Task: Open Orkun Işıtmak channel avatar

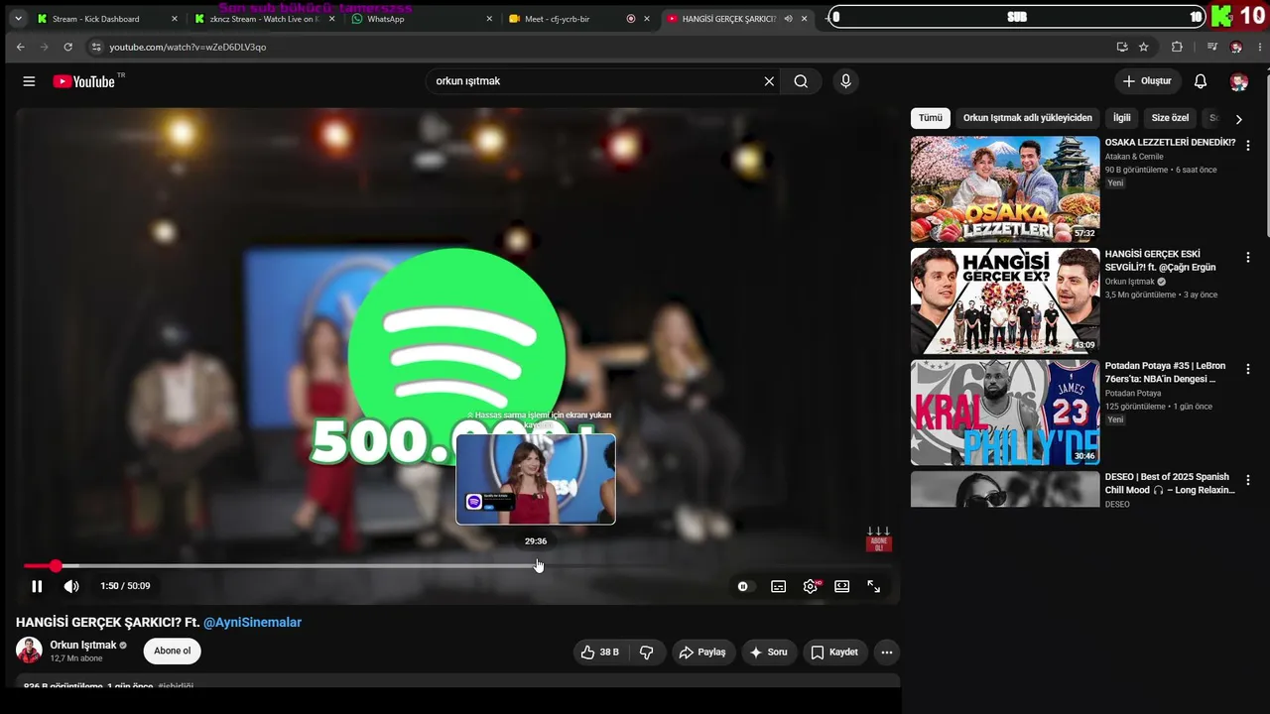Action: (30, 651)
